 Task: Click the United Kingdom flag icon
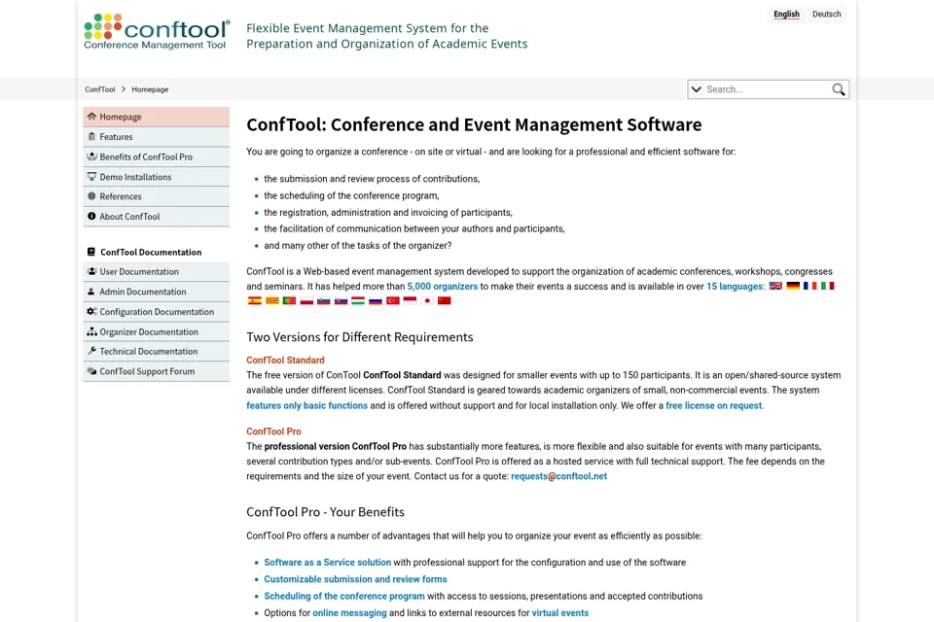point(775,286)
